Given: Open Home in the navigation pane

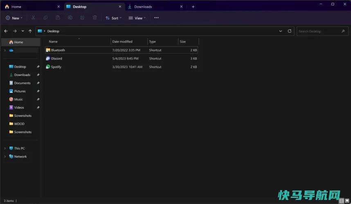Looking at the screenshot, I should click(21, 42).
